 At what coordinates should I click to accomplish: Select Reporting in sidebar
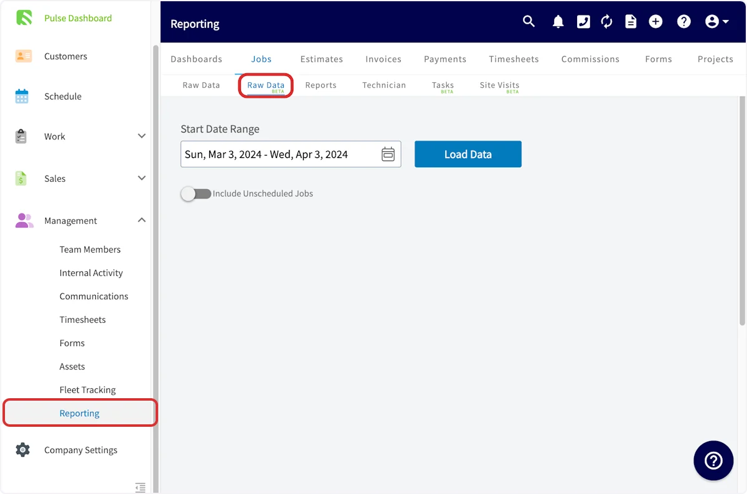pyautogui.click(x=80, y=413)
